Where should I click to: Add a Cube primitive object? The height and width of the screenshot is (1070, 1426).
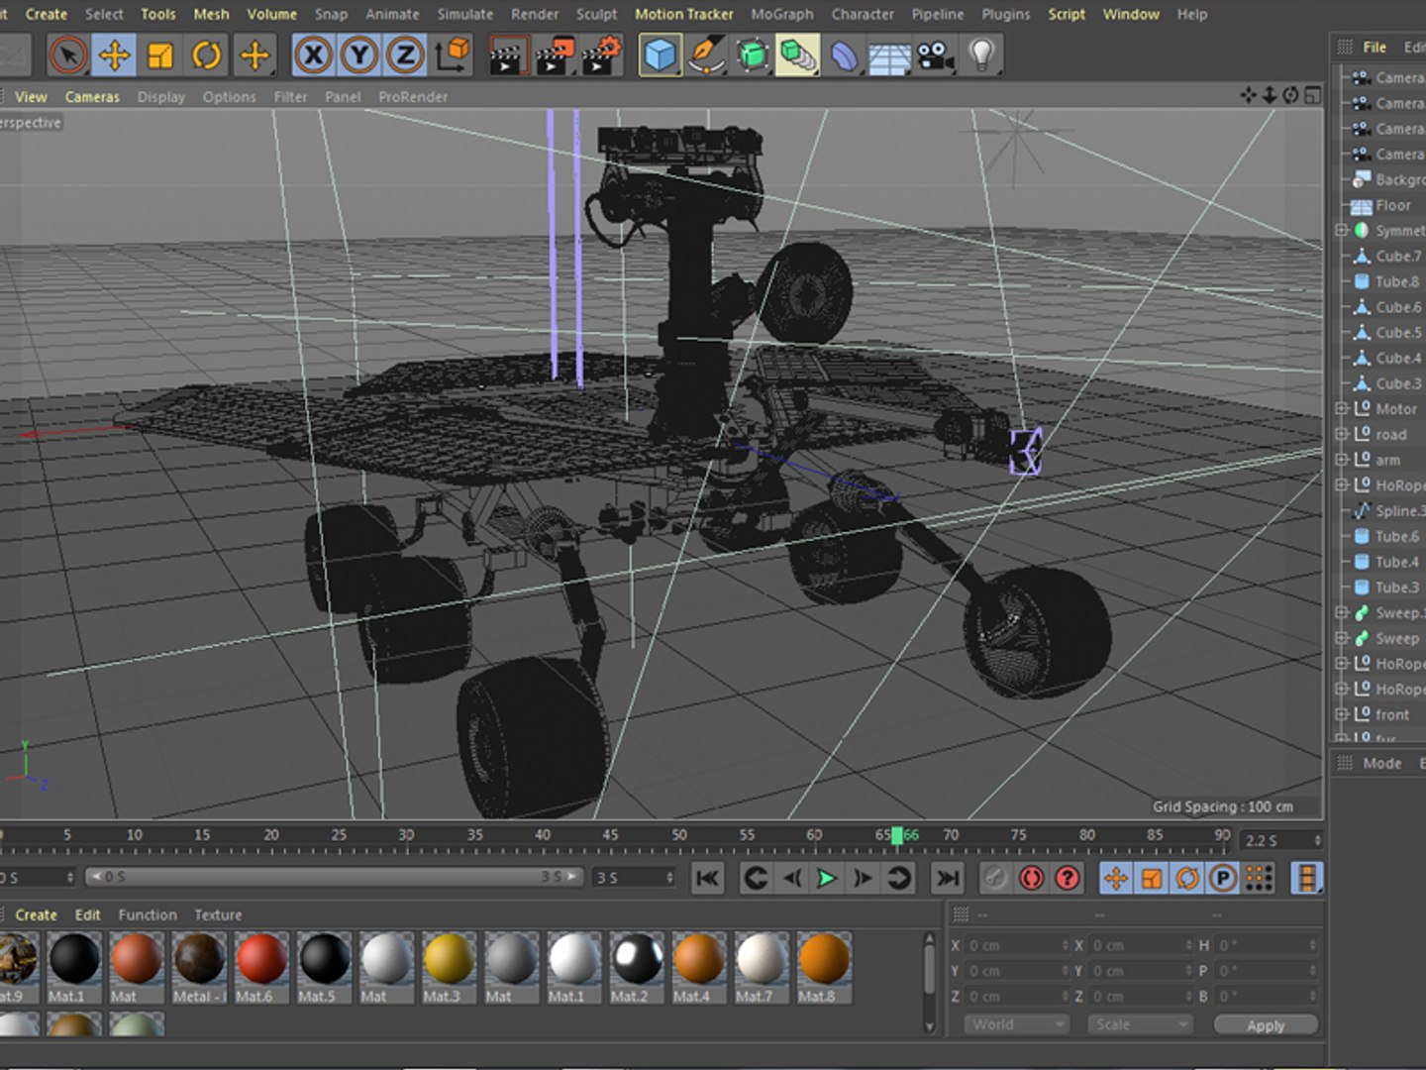[660, 55]
